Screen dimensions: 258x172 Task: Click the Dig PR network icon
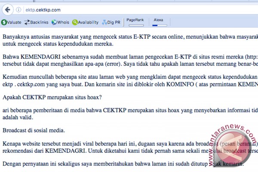(104, 22)
